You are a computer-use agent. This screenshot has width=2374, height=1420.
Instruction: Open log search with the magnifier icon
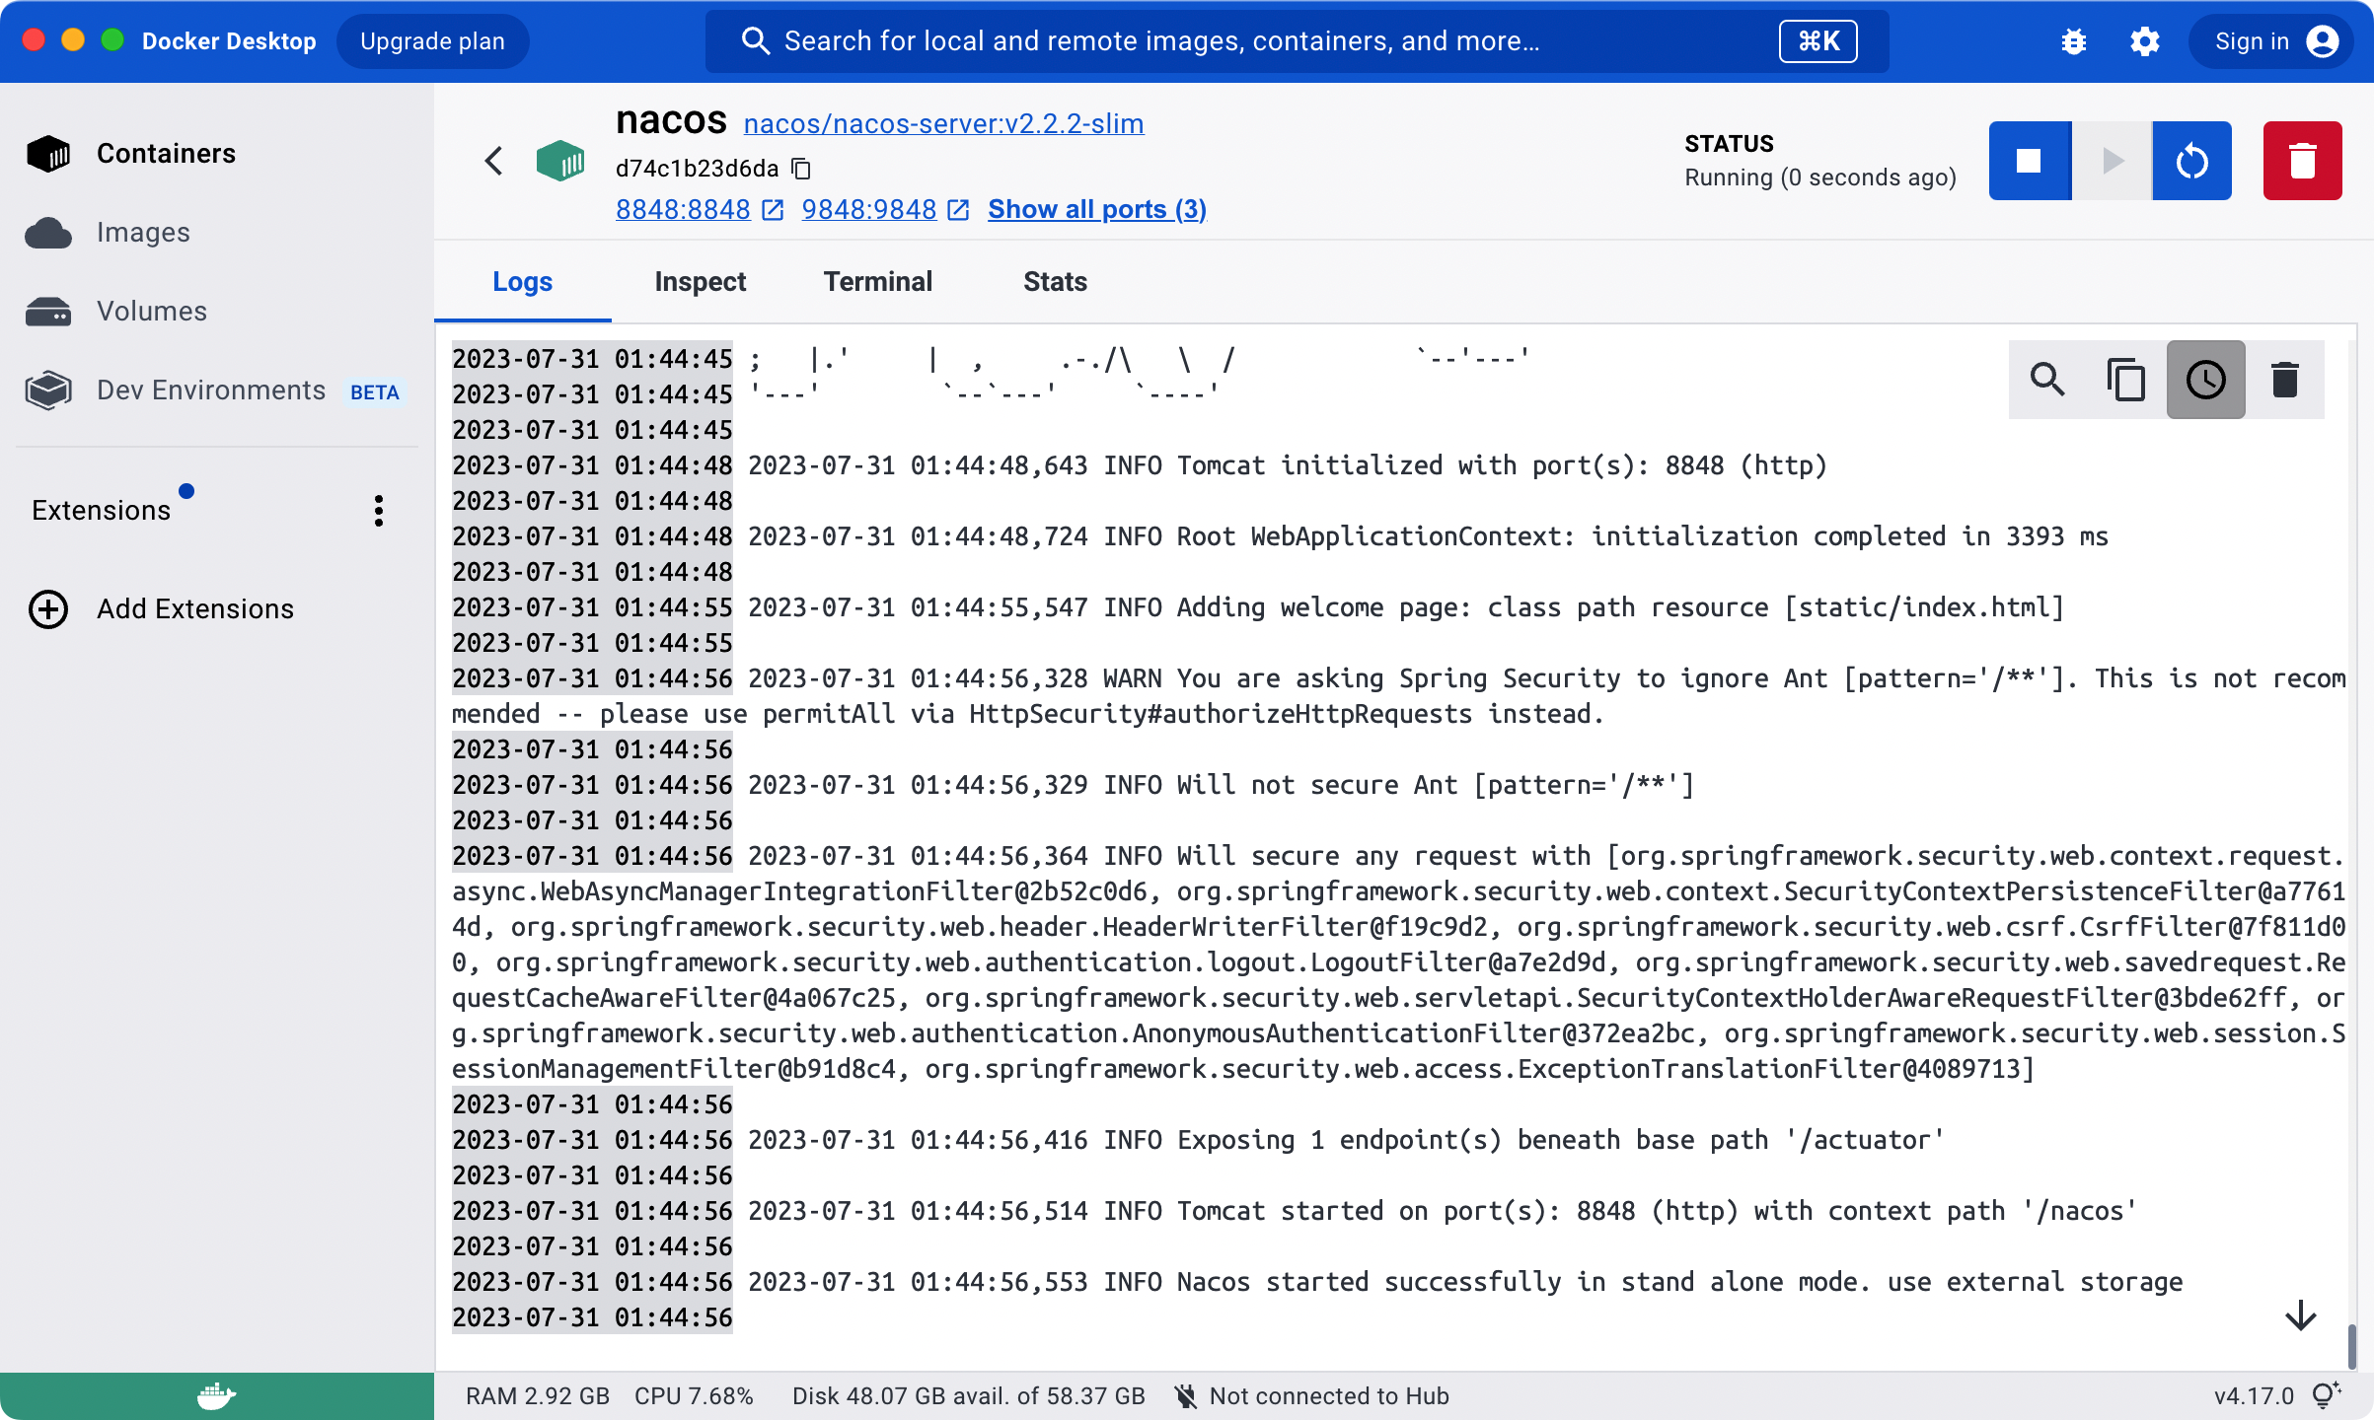point(2047,379)
